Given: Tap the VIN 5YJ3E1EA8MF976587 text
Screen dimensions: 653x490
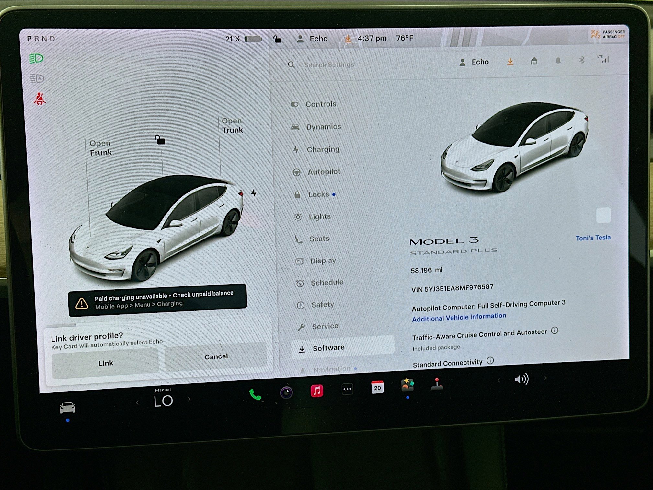Looking at the screenshot, I should [x=452, y=288].
